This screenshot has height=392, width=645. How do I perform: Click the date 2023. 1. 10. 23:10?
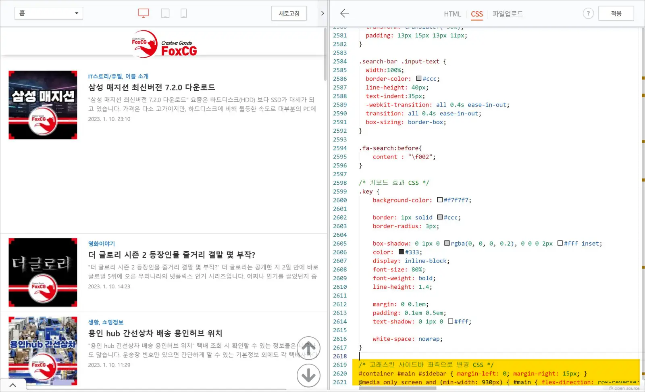tap(109, 119)
